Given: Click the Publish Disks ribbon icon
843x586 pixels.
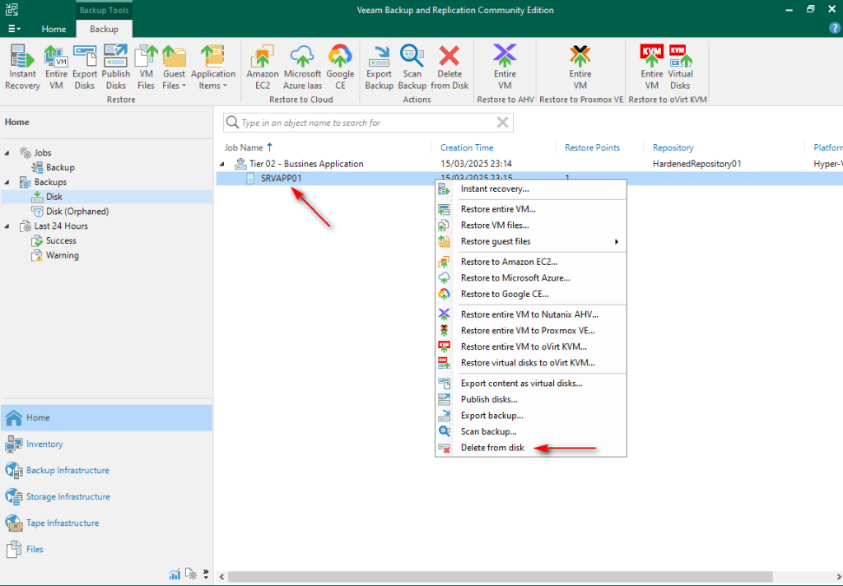Looking at the screenshot, I should (115, 67).
